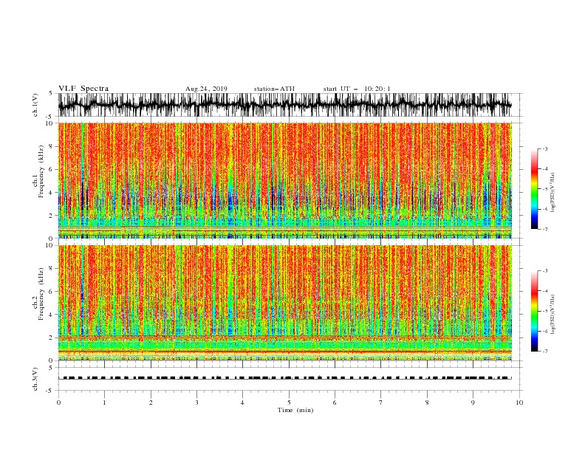Click the time axis tick label '8'
Viewport: 585px width, 452px height.
coord(427,403)
